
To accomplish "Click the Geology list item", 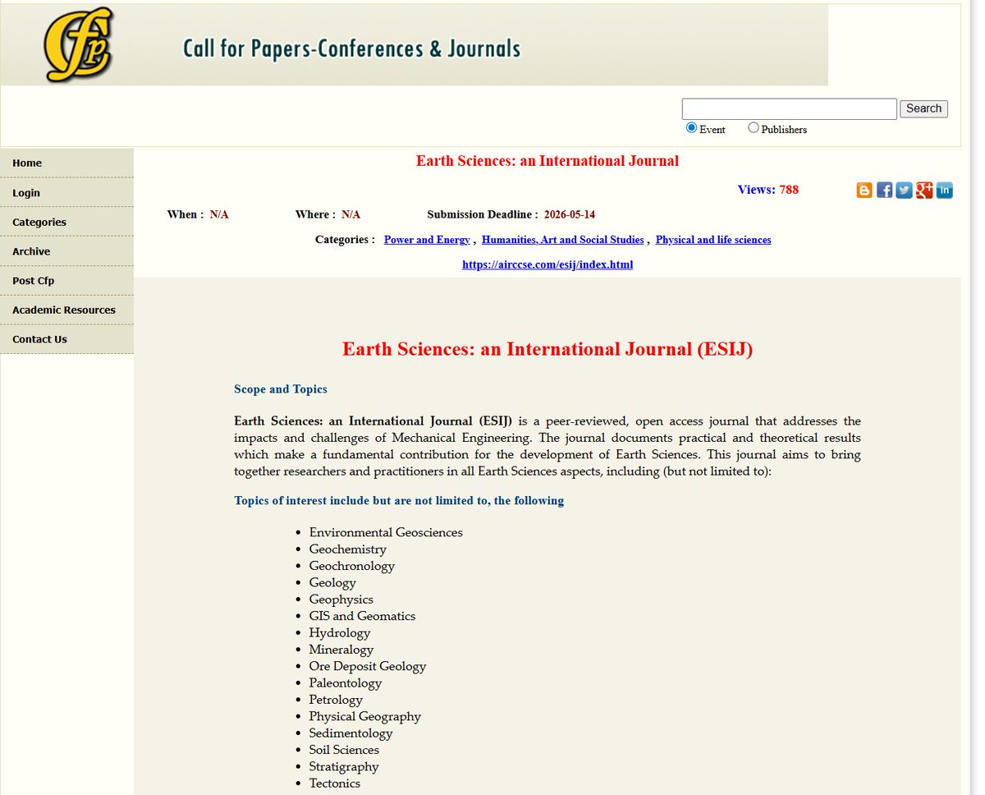I will (x=332, y=582).
